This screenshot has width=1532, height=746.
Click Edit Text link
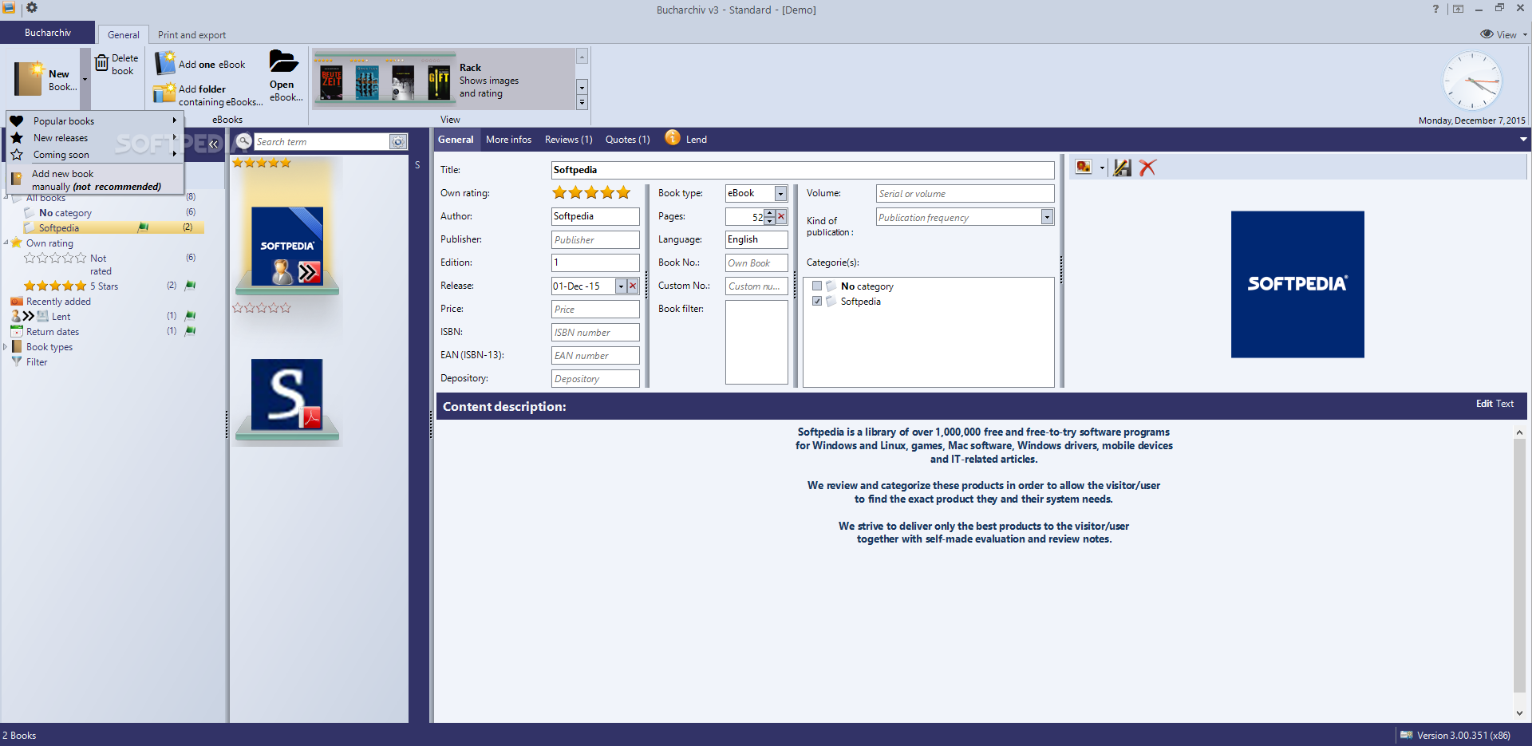pyautogui.click(x=1494, y=404)
